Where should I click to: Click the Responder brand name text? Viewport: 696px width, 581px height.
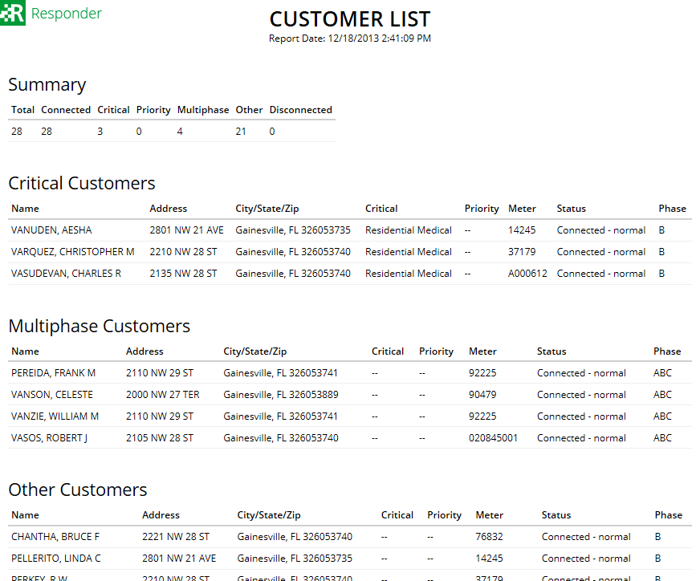click(x=66, y=14)
